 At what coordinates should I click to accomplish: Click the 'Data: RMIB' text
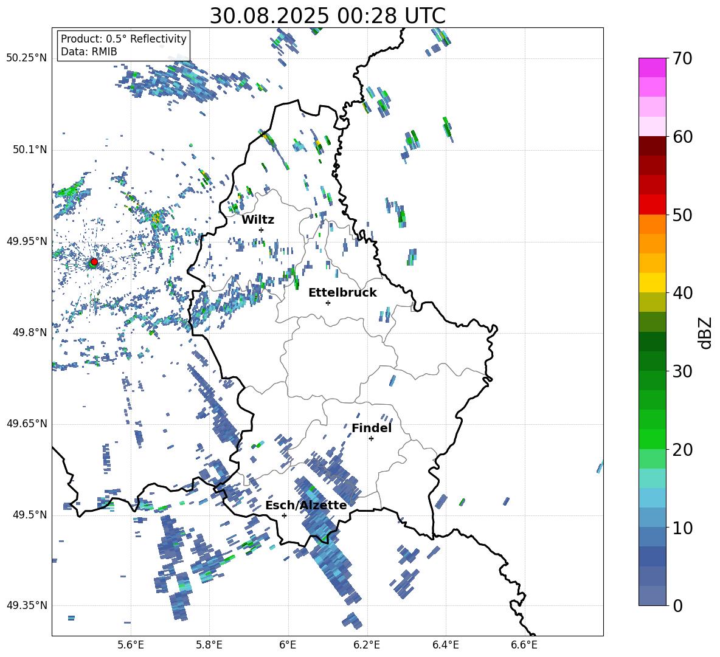(x=89, y=52)
